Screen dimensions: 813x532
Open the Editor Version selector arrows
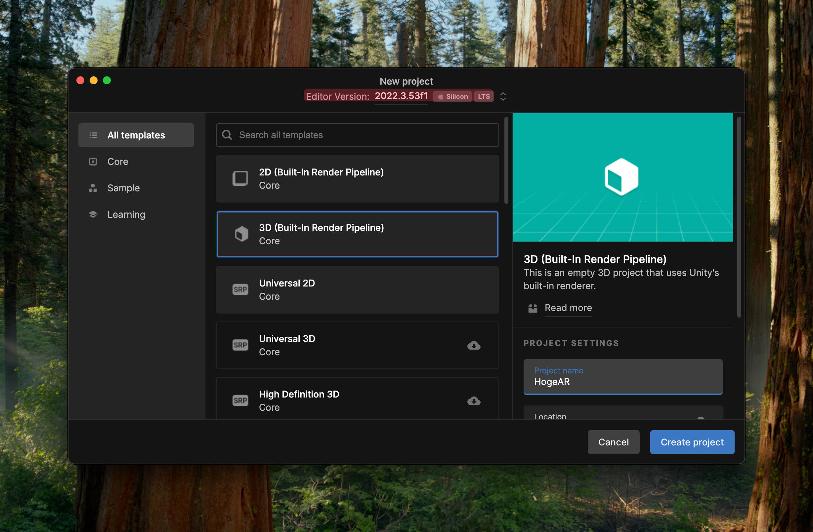tap(503, 96)
